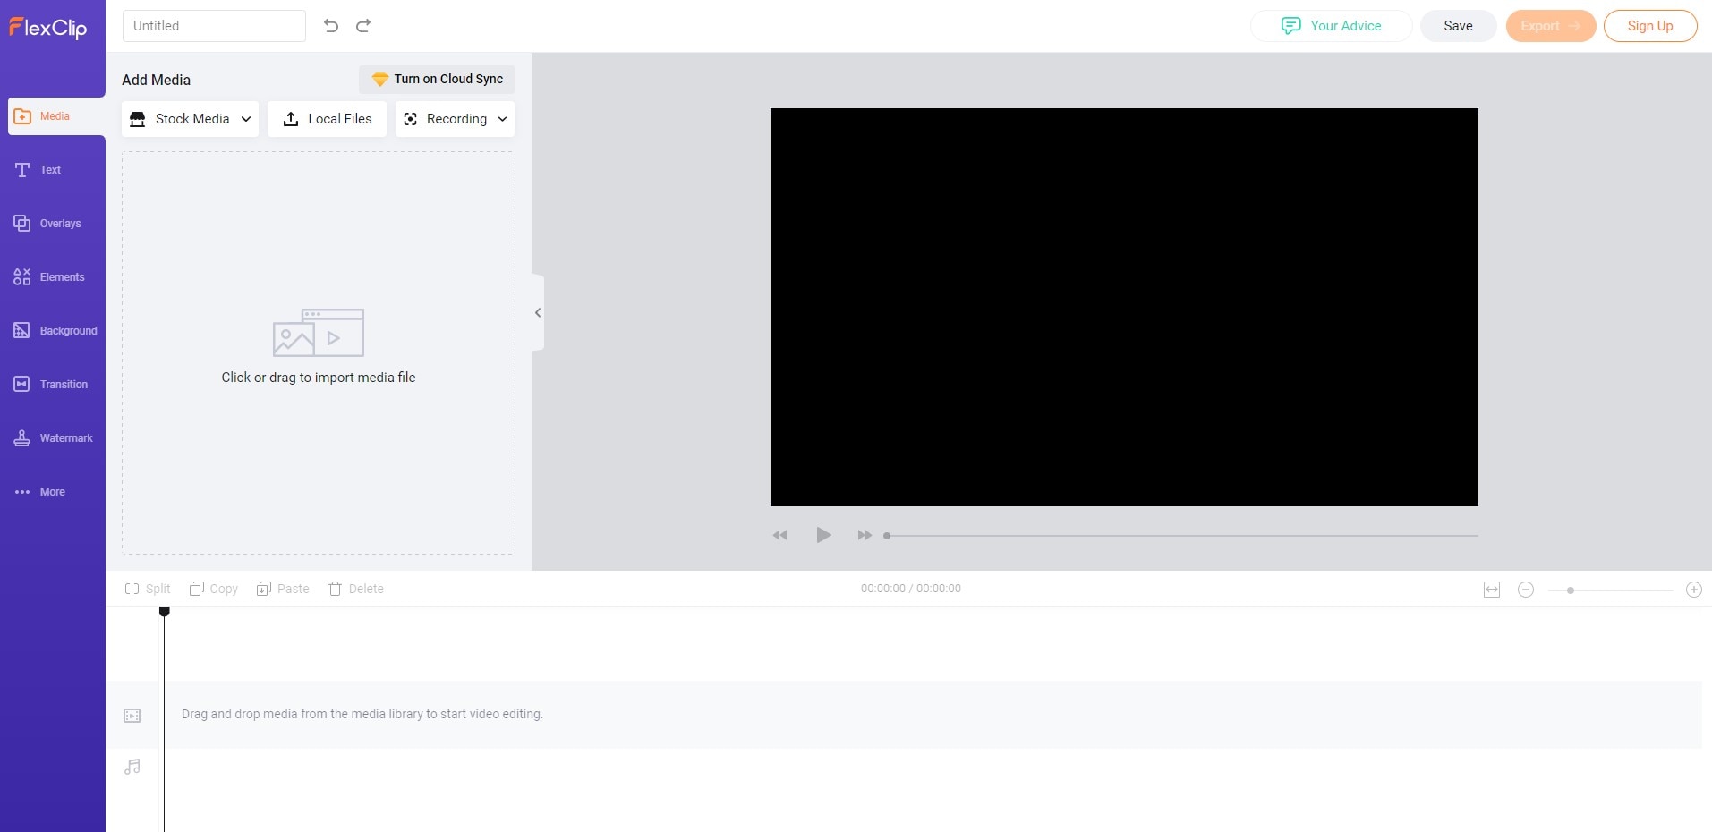
Task: Copy the selected clip
Action: tap(214, 589)
